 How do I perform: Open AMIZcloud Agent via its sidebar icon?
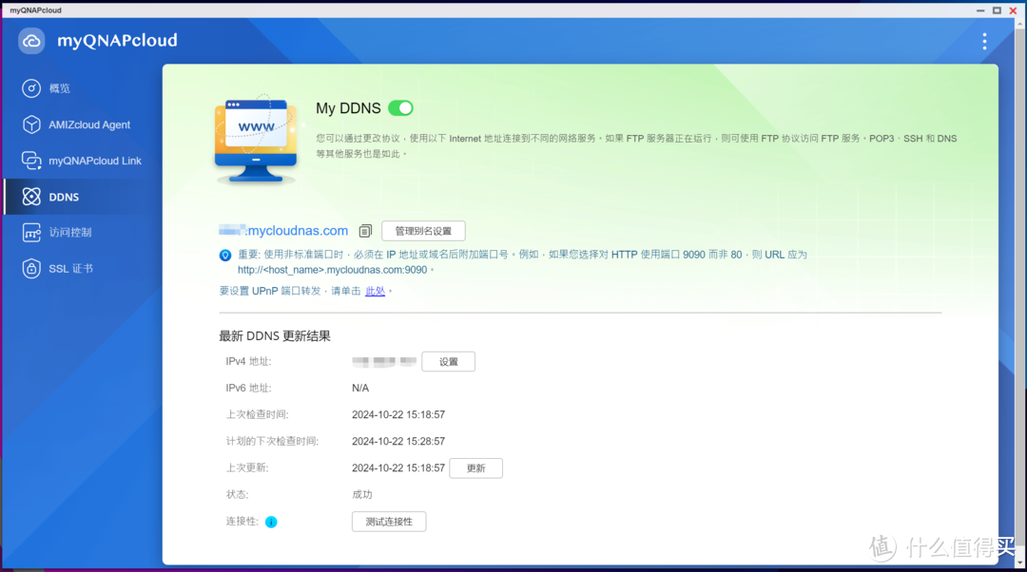pyautogui.click(x=33, y=124)
